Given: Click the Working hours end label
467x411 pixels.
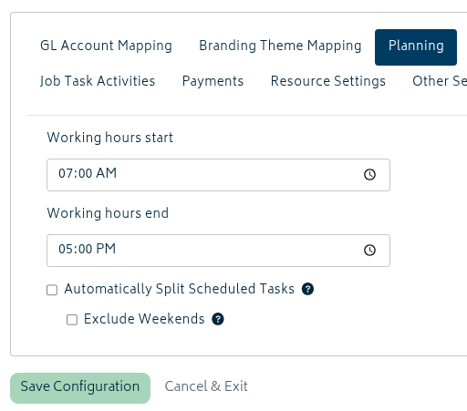Looking at the screenshot, I should click(108, 213).
